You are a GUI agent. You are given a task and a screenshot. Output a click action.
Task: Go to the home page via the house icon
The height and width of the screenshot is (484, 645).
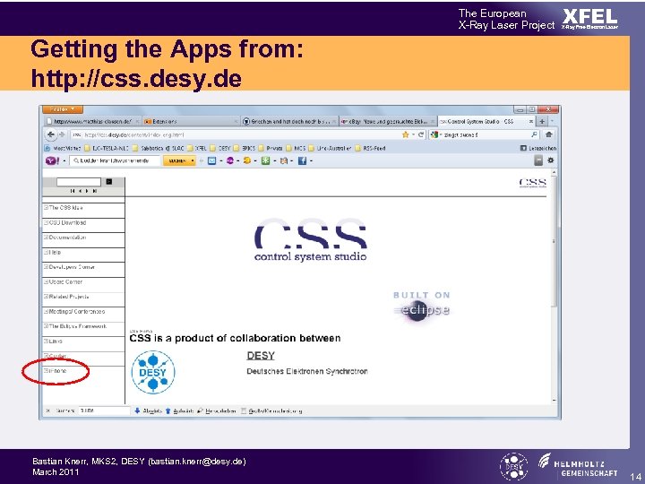click(549, 134)
